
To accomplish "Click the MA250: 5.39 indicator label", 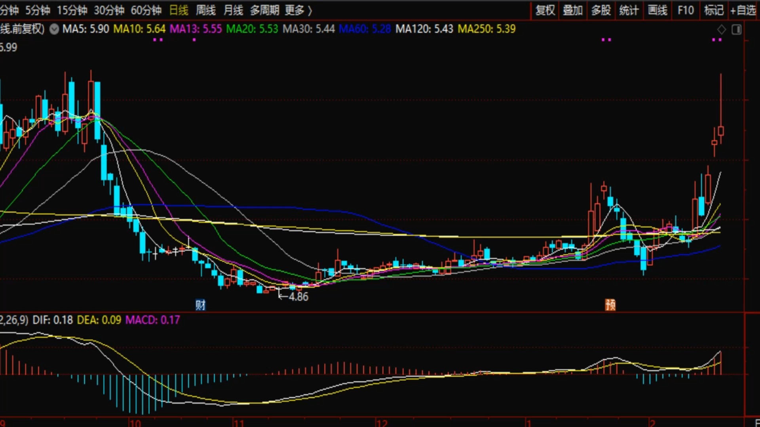I will [487, 29].
